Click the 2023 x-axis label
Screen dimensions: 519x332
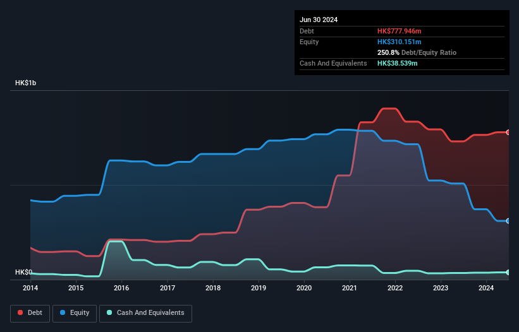pos(441,288)
